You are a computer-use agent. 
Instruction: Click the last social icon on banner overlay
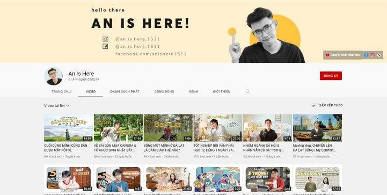379,55
